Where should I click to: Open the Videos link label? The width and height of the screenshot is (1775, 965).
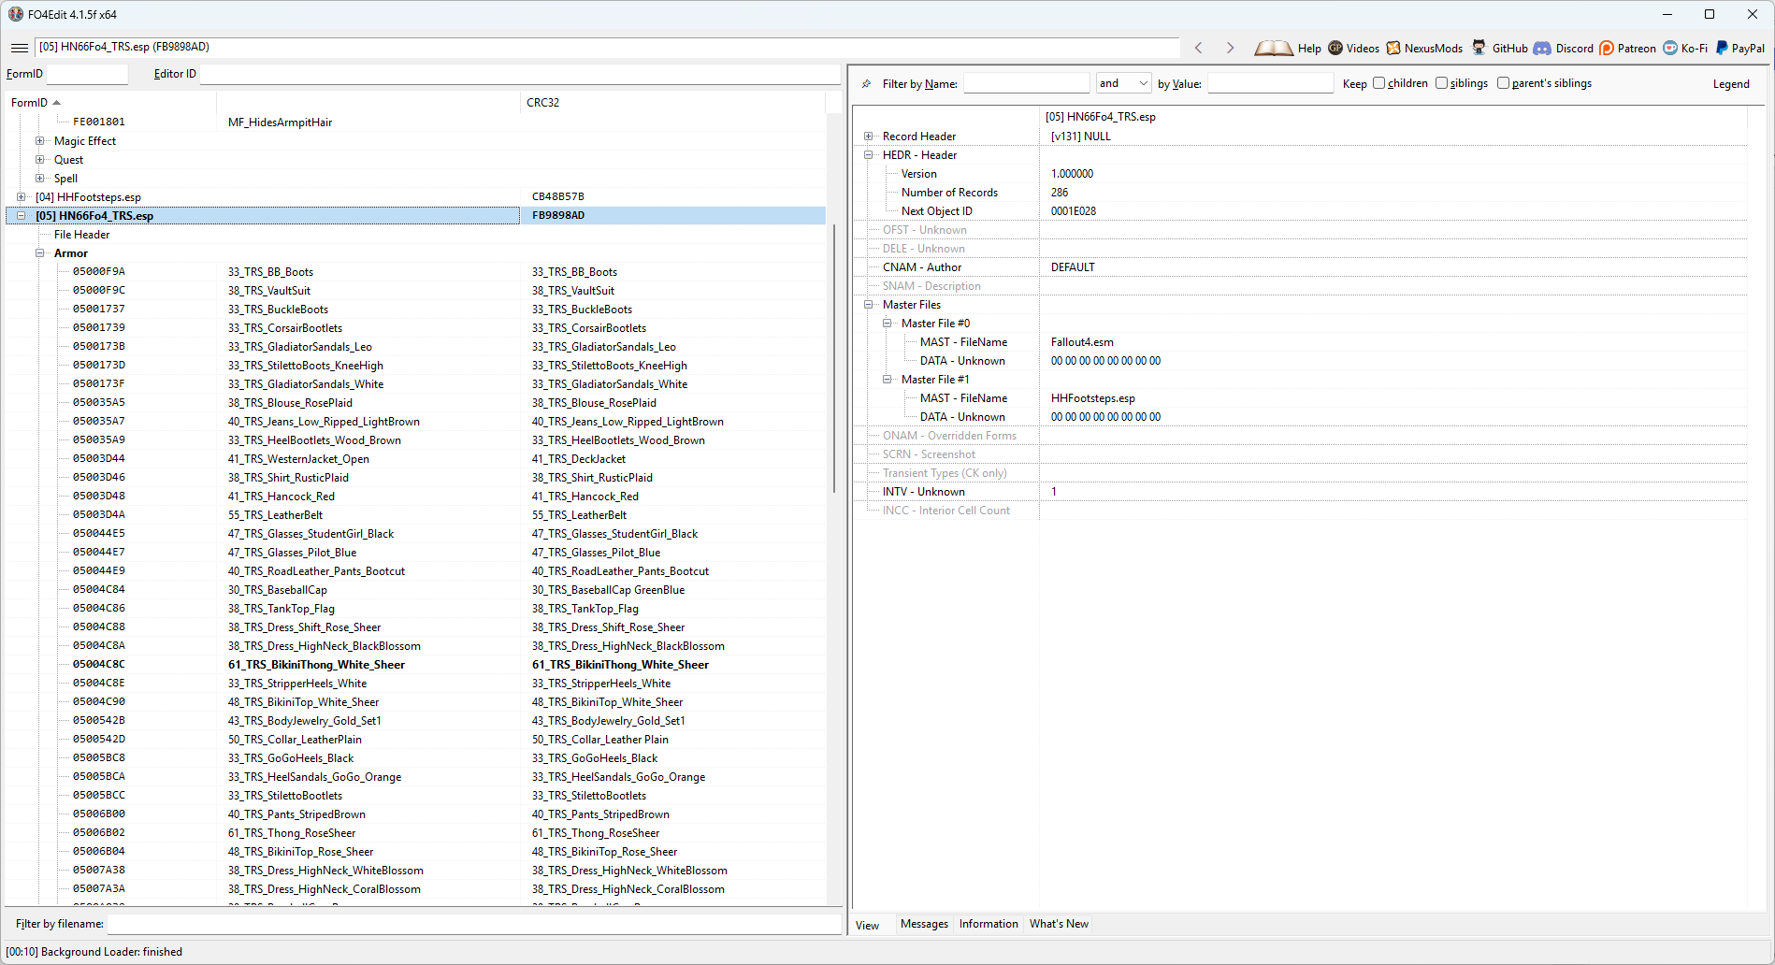(1363, 49)
